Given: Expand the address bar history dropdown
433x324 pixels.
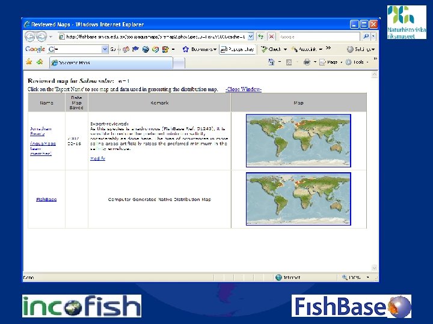Looking at the screenshot, I should 250,37.
